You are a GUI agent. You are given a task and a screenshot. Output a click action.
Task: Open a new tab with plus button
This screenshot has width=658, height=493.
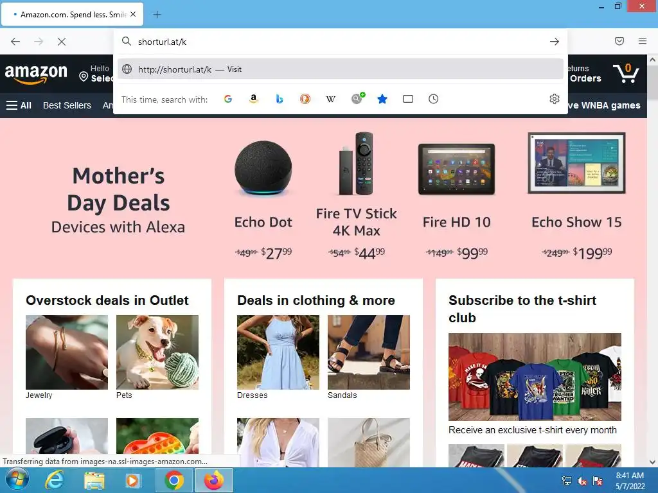click(157, 15)
